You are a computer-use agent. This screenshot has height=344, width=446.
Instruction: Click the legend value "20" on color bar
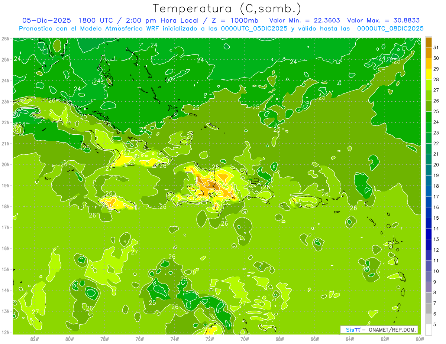point(436,165)
